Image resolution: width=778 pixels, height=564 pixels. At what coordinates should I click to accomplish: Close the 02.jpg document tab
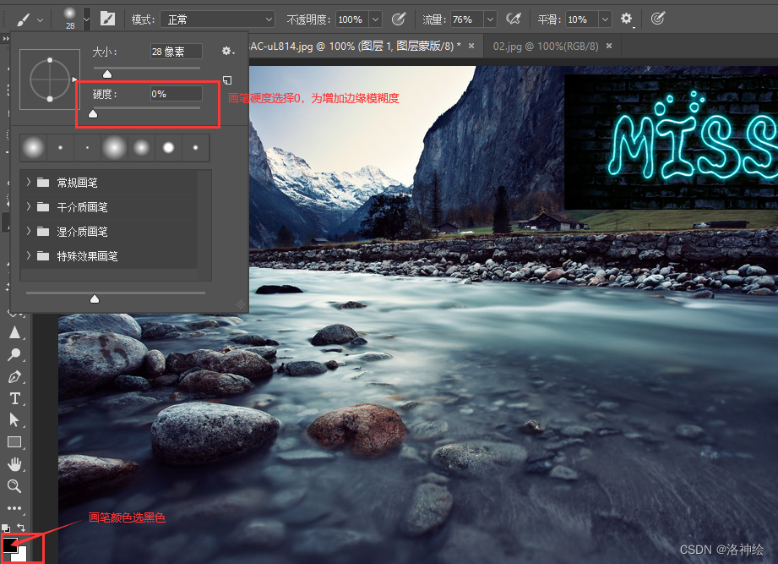[609, 46]
